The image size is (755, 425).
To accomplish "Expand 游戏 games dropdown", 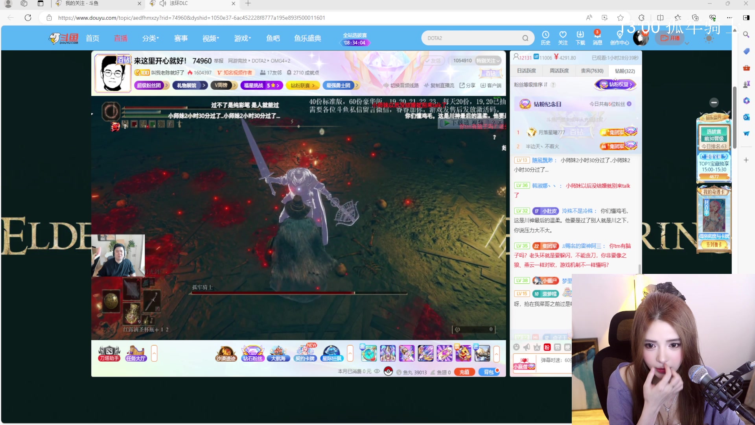I will (x=242, y=38).
